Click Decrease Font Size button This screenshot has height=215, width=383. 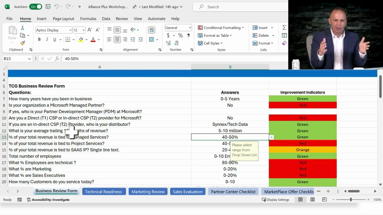click(x=97, y=30)
